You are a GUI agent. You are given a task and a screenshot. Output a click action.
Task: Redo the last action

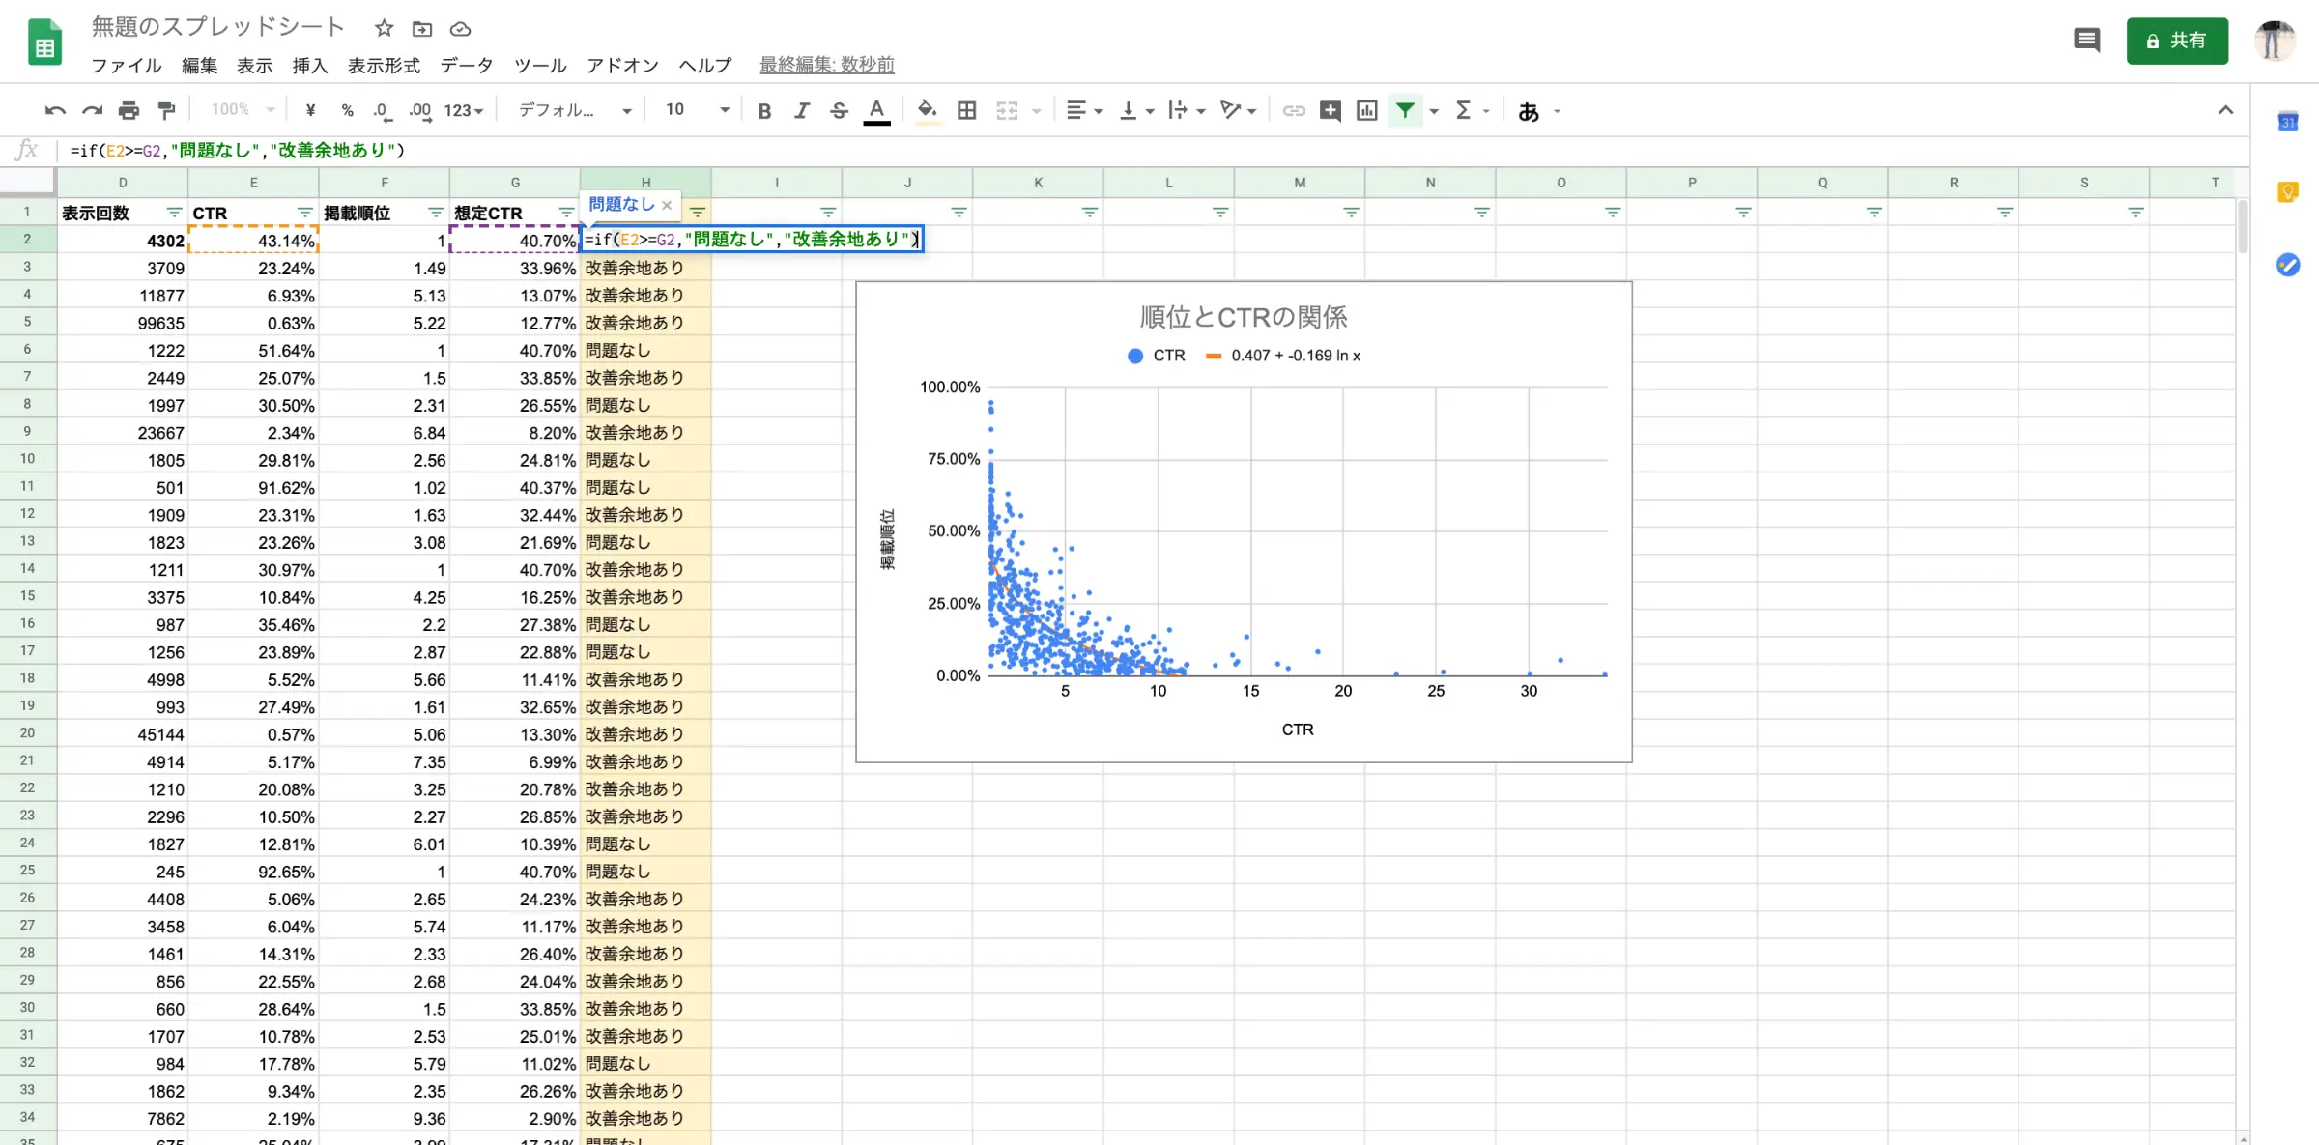[x=92, y=110]
